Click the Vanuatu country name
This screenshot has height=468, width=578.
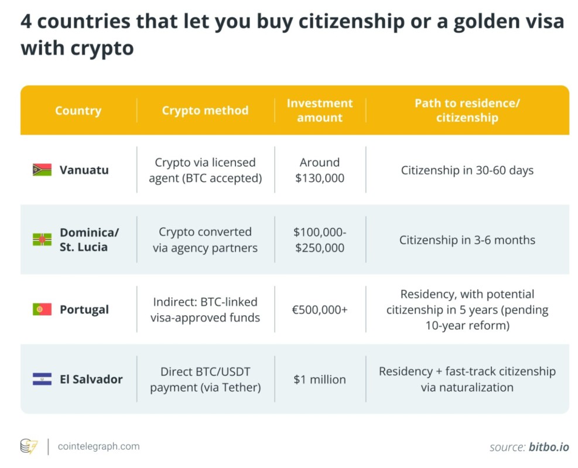pos(84,170)
